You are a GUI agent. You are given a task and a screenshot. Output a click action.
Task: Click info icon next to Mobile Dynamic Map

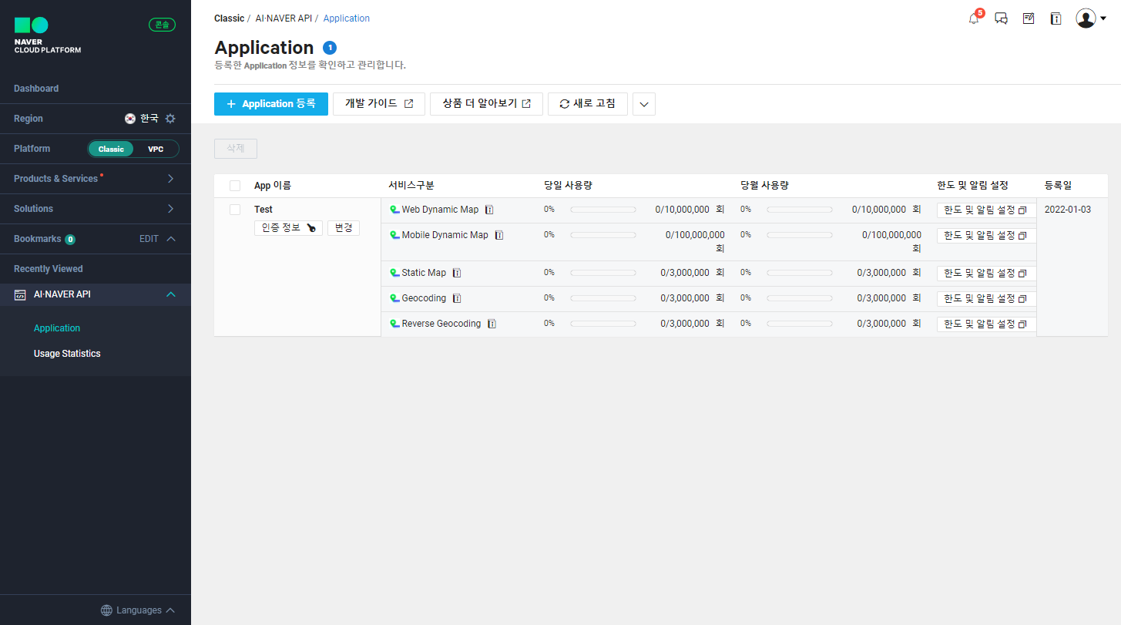point(499,235)
